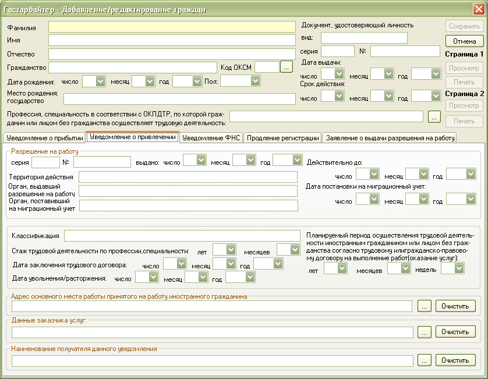Focus the Территория действия field
Image resolution: width=488 pixels, height=379 pixels.
pyautogui.click(x=188, y=177)
